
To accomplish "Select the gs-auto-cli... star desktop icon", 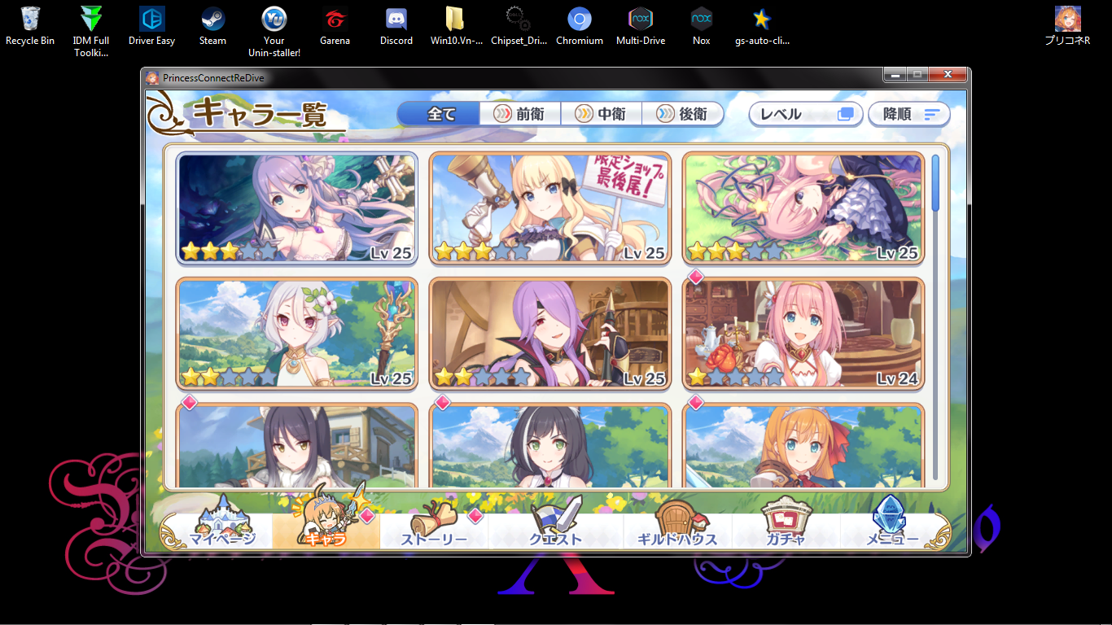I will [762, 26].
